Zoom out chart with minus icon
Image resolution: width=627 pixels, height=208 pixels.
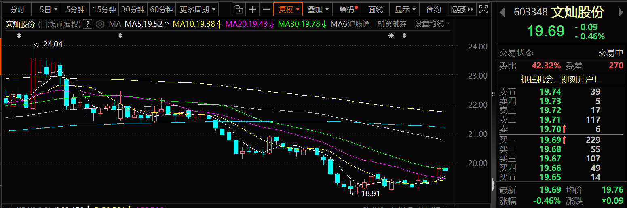[x=266, y=9]
